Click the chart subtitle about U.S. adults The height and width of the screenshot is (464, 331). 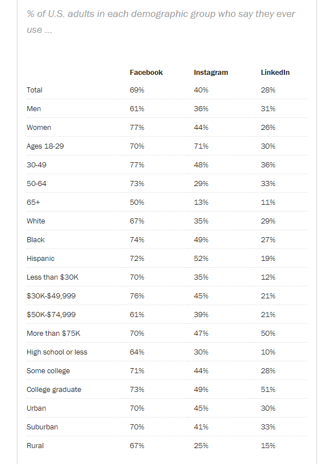click(x=161, y=22)
